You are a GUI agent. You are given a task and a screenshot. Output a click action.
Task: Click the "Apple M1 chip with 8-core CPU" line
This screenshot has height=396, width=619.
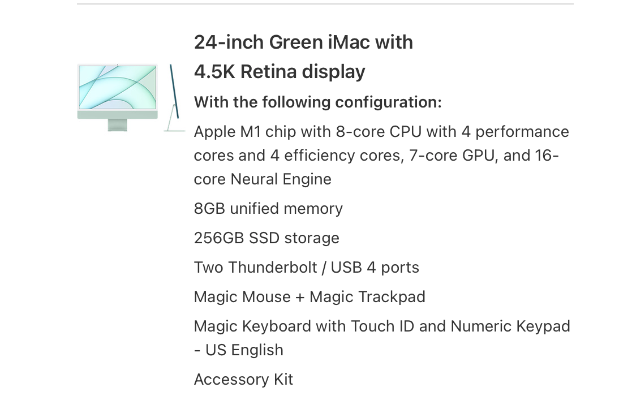308,132
